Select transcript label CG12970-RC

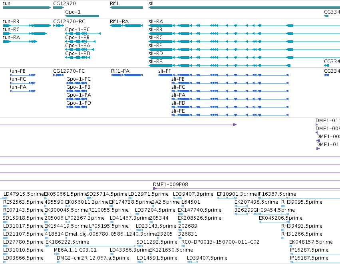pyautogui.click(x=69, y=22)
